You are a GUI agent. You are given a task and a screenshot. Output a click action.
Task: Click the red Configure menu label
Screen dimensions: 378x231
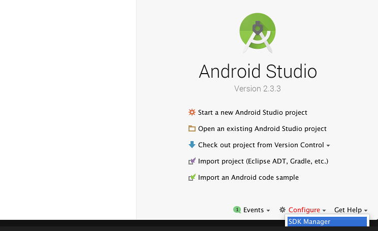(304, 210)
